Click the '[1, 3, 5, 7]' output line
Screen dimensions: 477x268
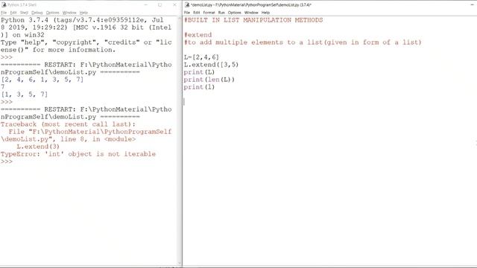[25, 95]
